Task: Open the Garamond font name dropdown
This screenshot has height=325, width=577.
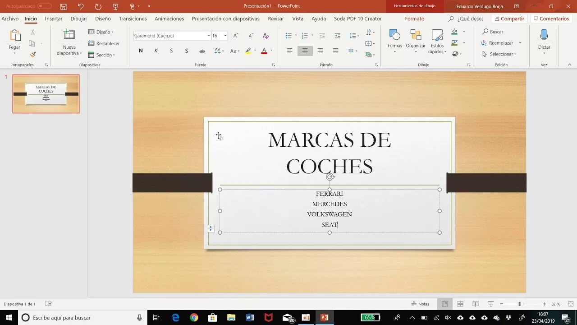Action: coord(208,36)
